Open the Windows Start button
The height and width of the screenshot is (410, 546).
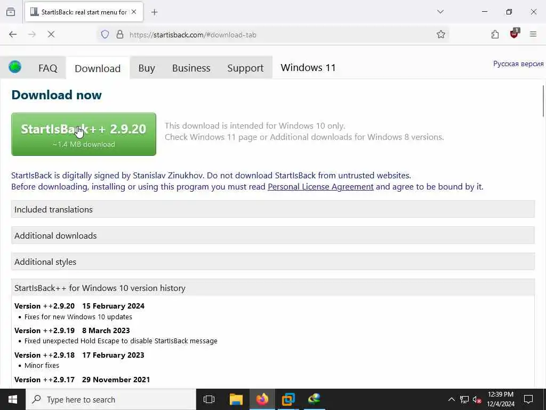13,399
